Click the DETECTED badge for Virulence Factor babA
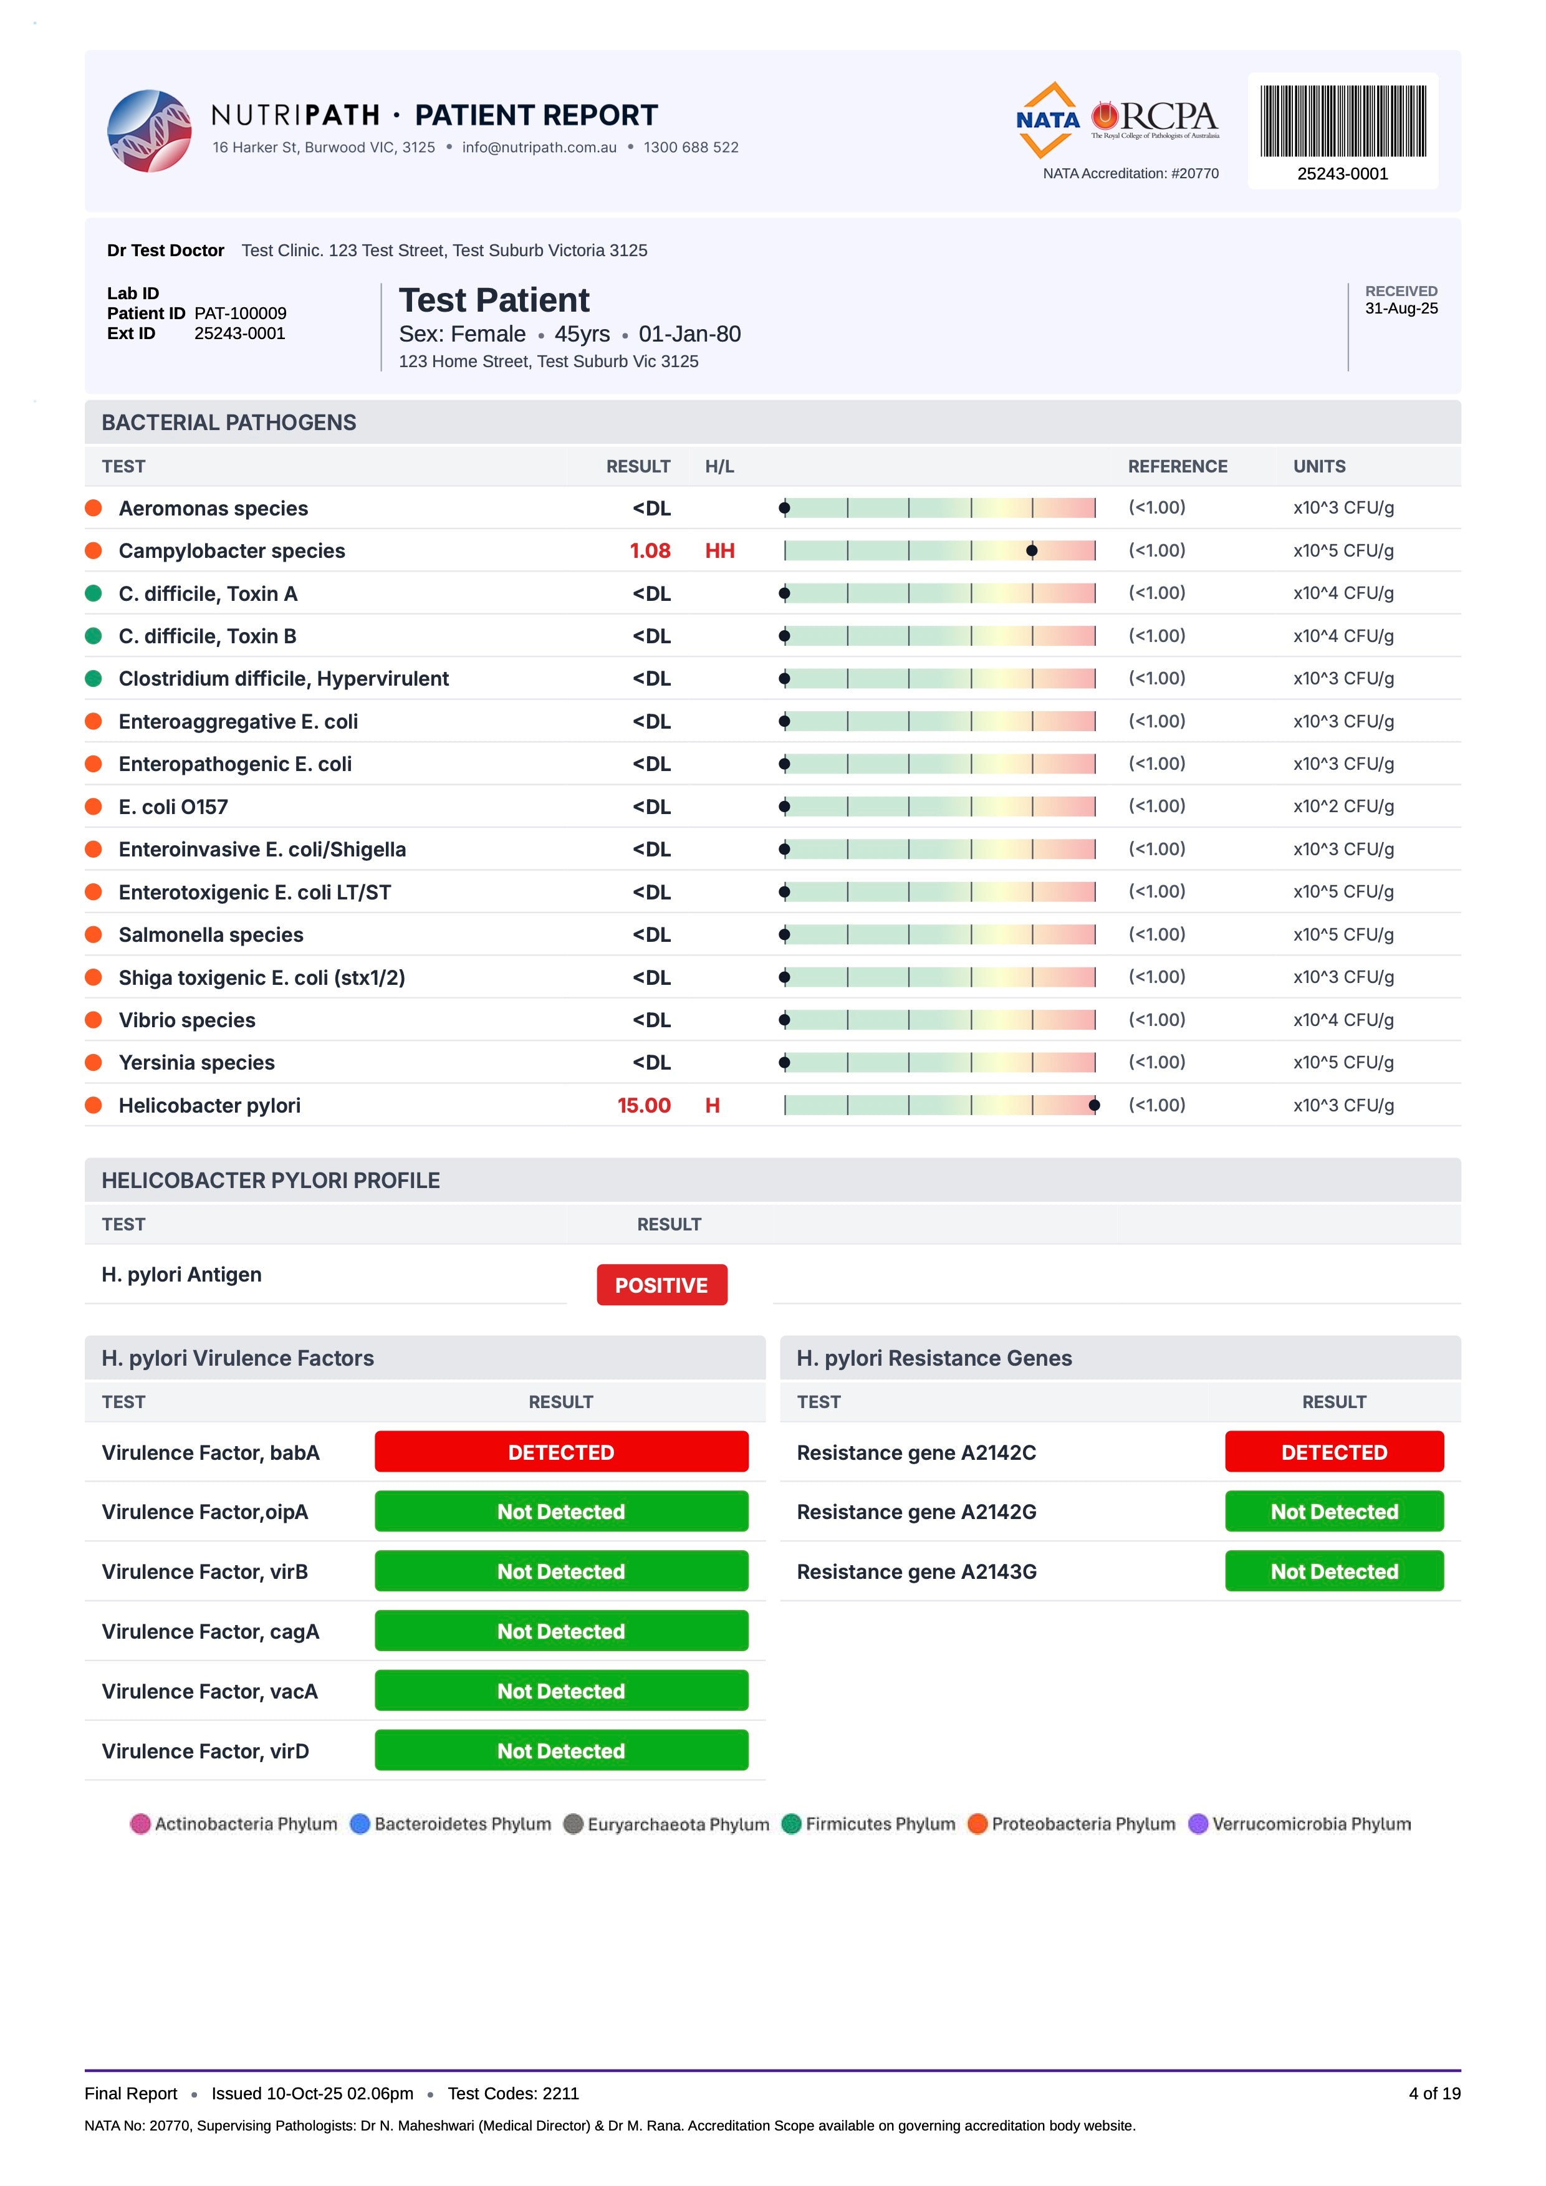1546x2186 pixels. [560, 1452]
